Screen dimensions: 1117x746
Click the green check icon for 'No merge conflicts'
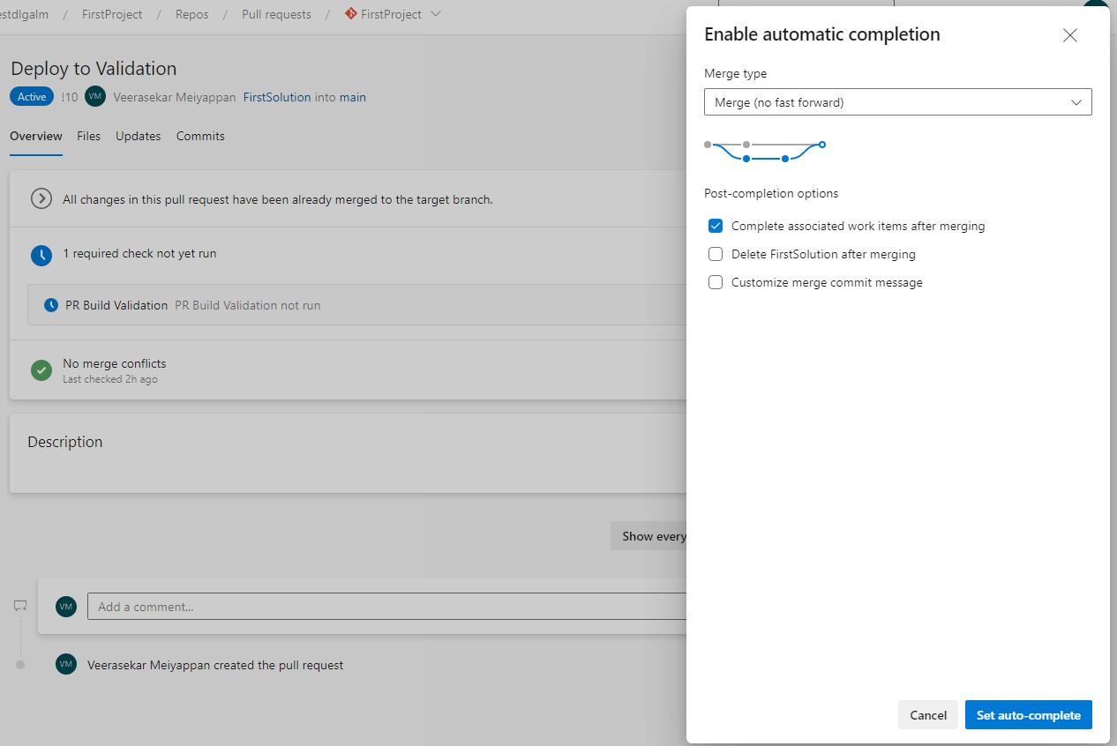pos(41,369)
